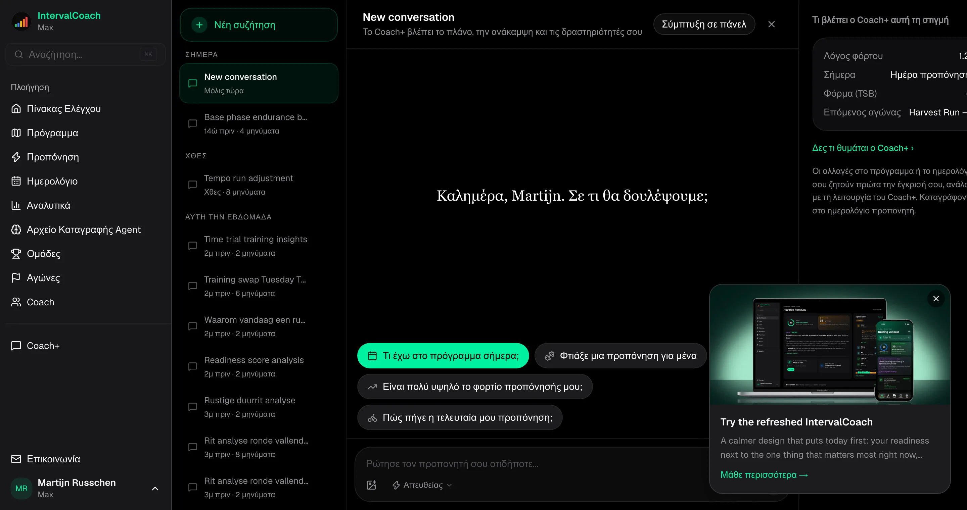Open the promo laptop preview image
Screen dimensions: 967x510
830,345
